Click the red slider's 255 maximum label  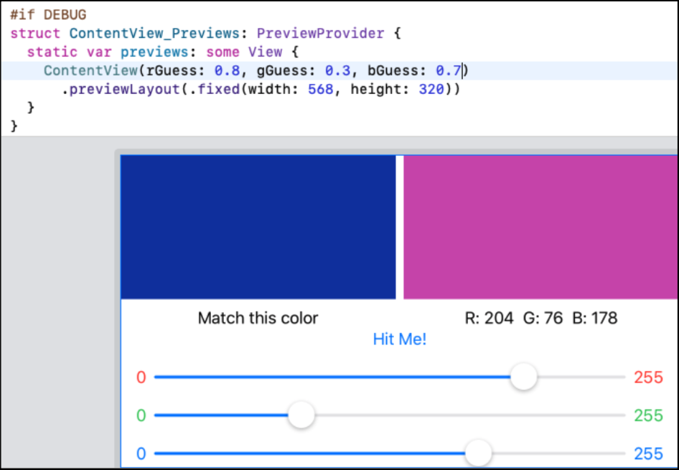[x=648, y=377]
